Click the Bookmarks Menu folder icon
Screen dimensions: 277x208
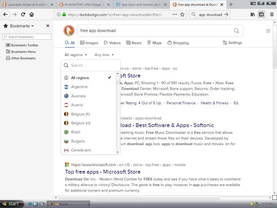pos(8,52)
